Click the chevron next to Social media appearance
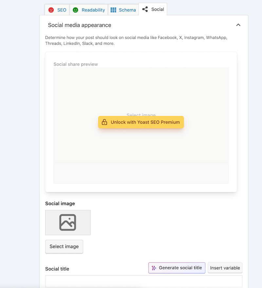Screen dimensions: 262x288 (x=238, y=25)
